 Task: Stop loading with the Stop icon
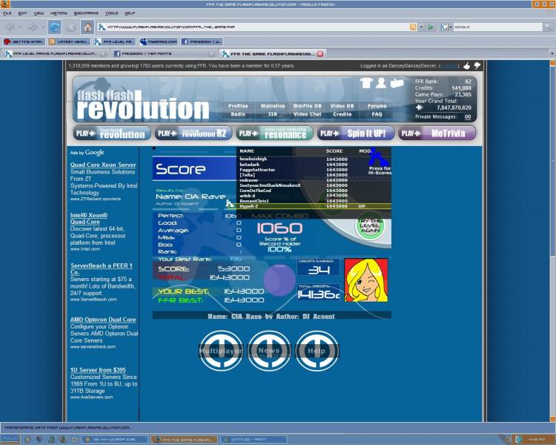(x=71, y=27)
